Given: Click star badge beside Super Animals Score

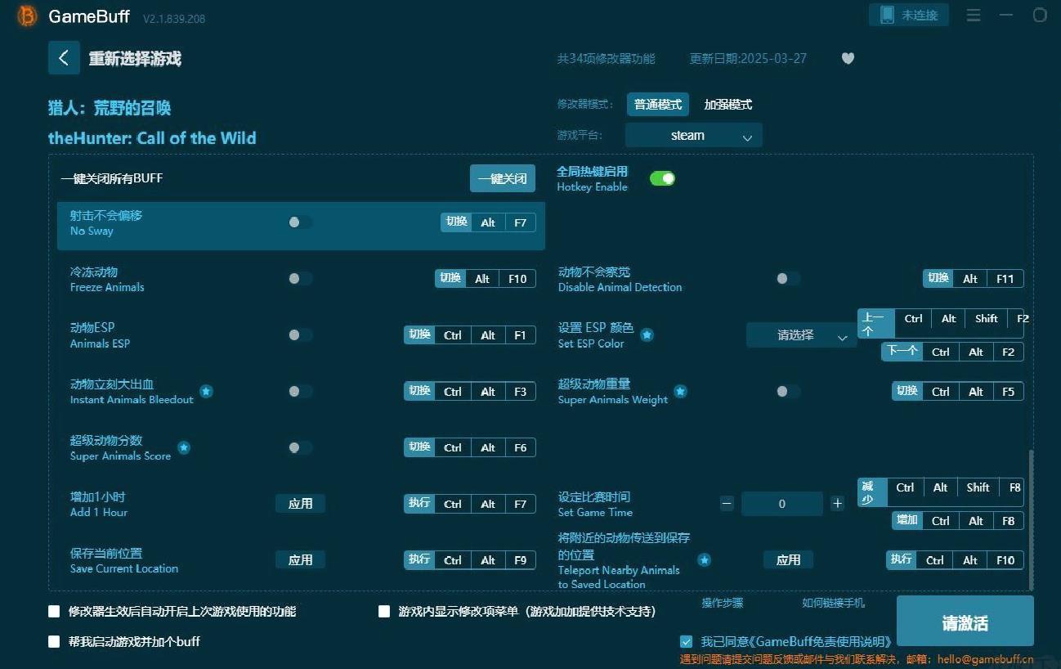Looking at the screenshot, I should pos(184,447).
